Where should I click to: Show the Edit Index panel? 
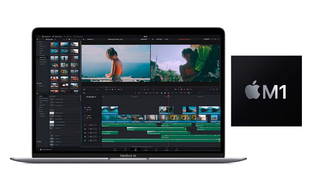(68, 37)
